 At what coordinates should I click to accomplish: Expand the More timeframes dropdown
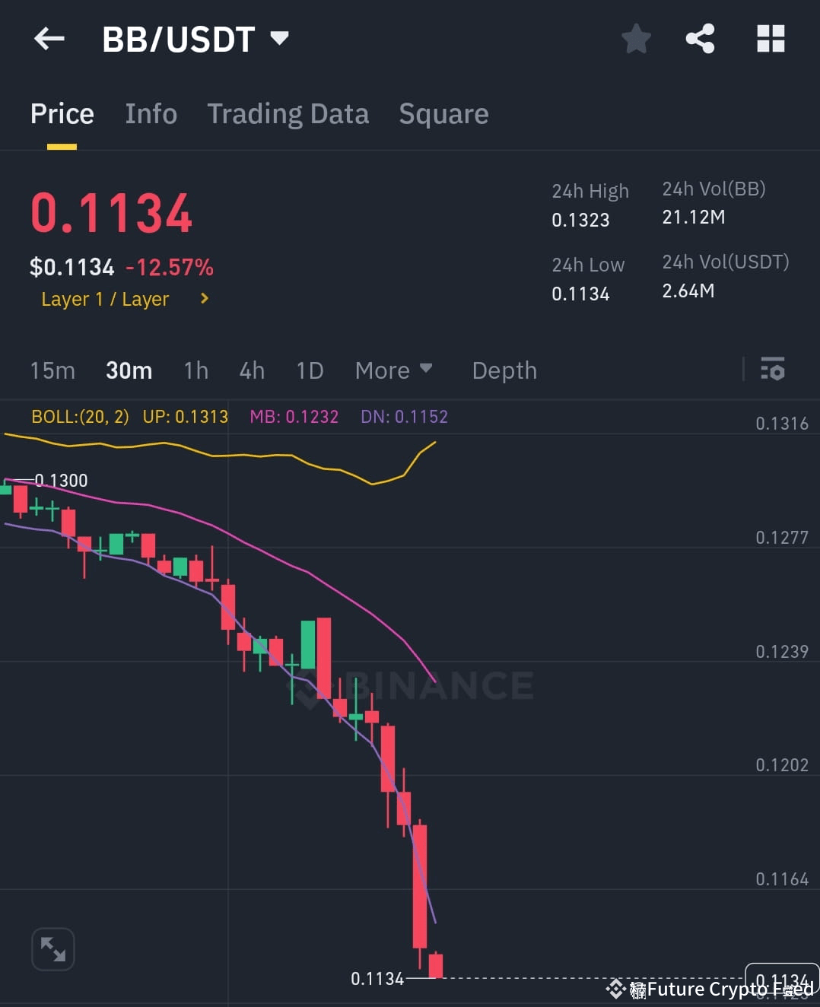[393, 370]
